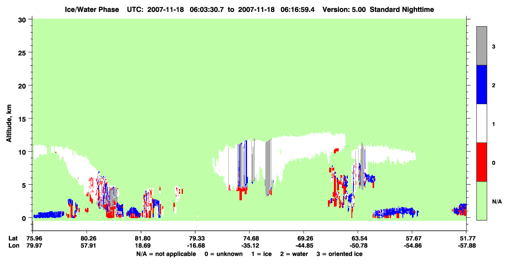Click the red unknown color swatch
This screenshot has height=265, width=518.
point(482,162)
